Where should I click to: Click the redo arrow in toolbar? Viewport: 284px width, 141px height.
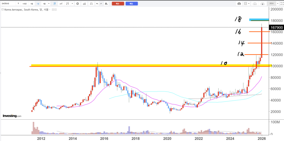[101, 3]
